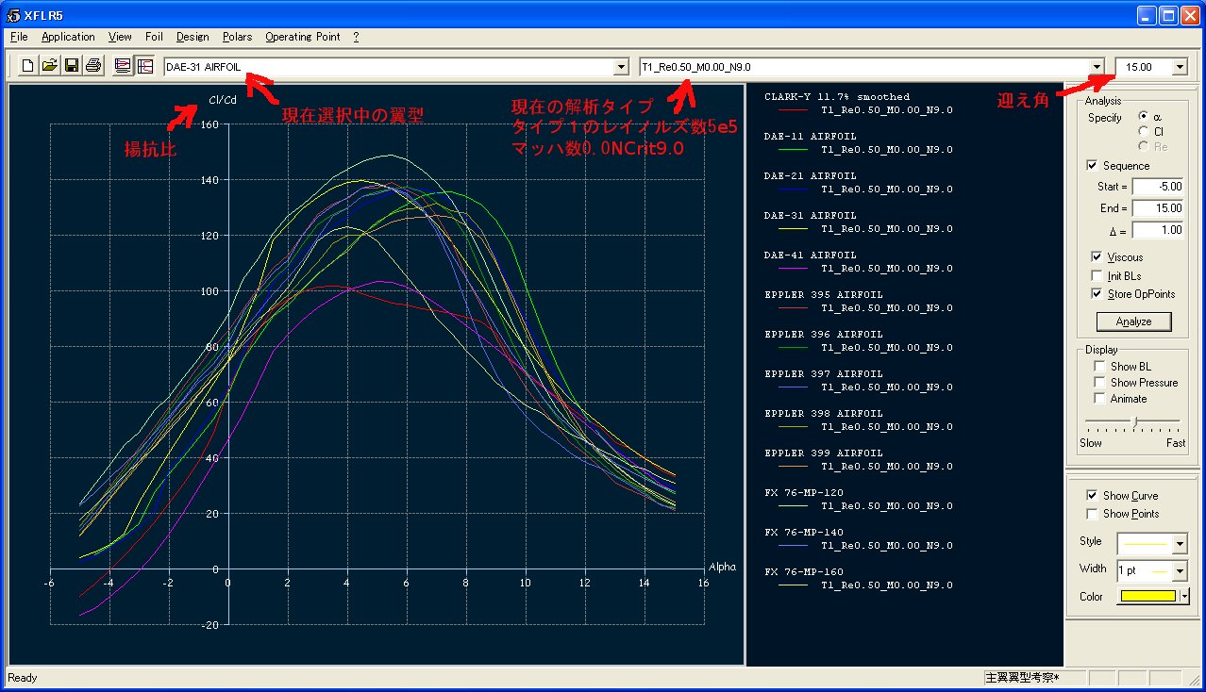This screenshot has width=1206, height=692.
Task: Expand the T1_Re0.50_M0.00_N9.0 polar dropdown
Action: point(1097,67)
